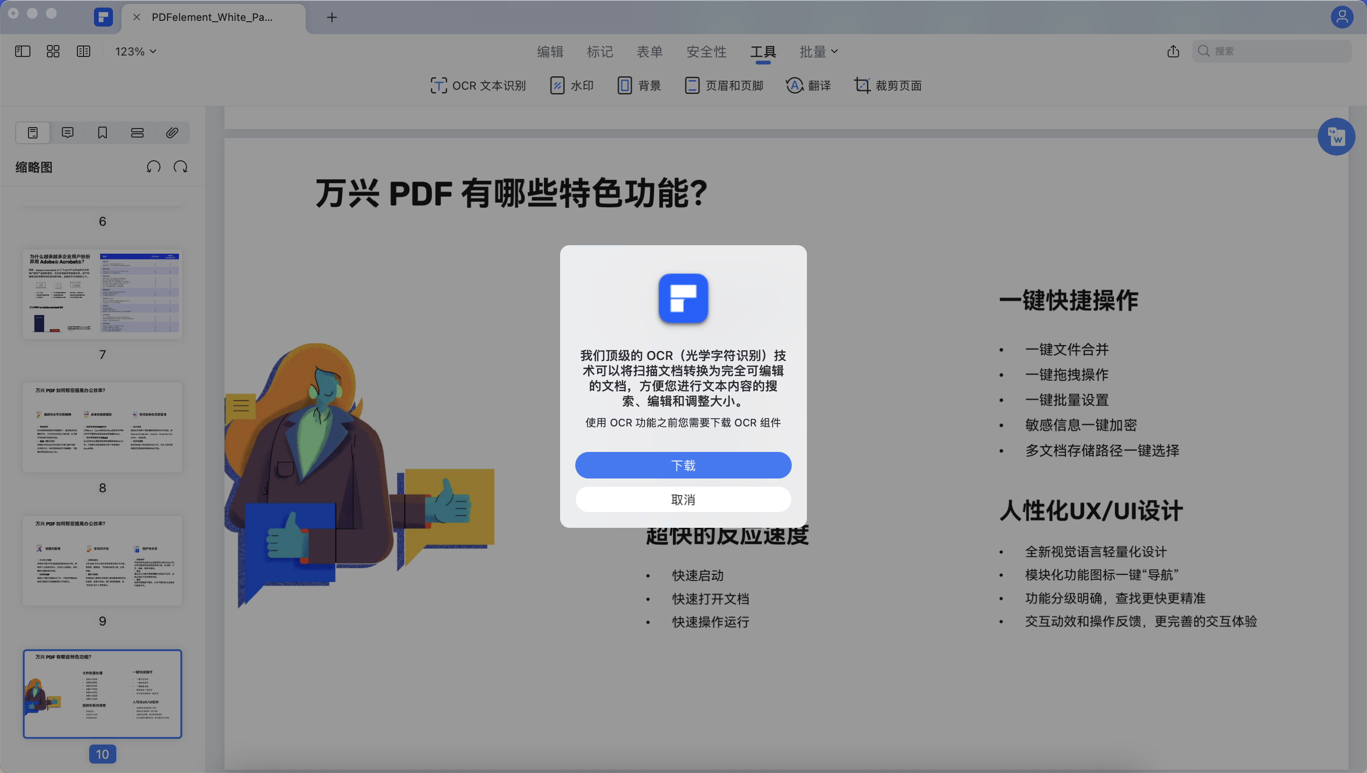Click the 功能分级明确,查找更快更精准 text

click(1115, 598)
